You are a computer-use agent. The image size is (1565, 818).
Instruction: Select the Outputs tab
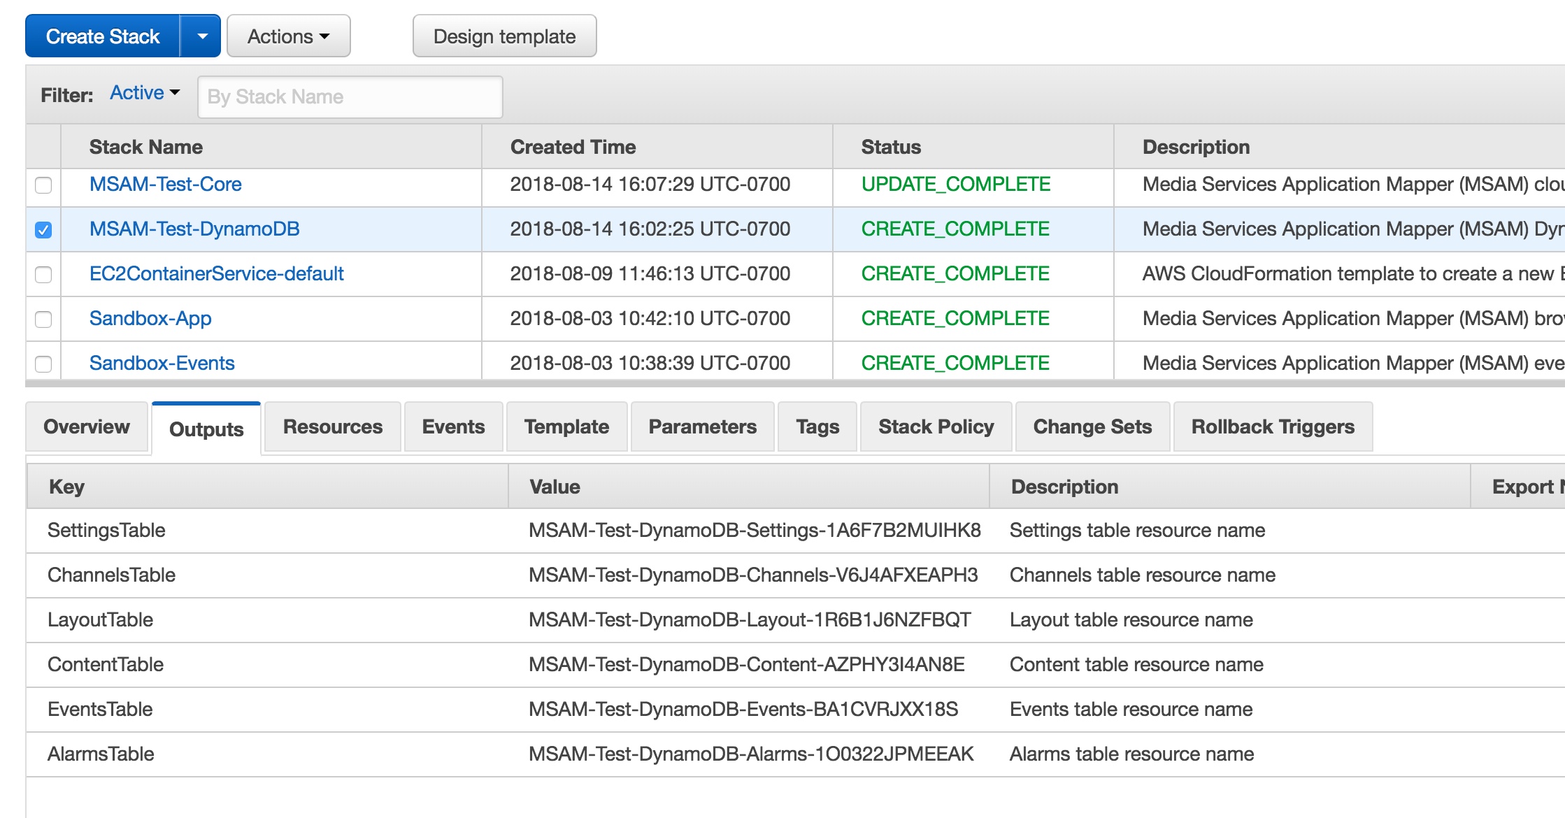[206, 429]
